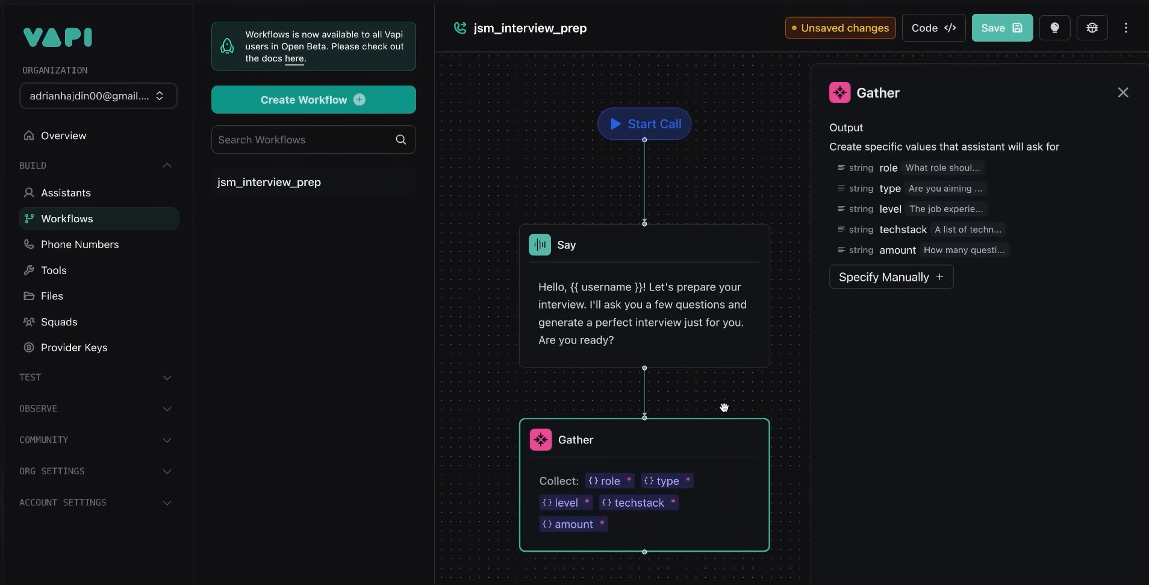Click drag handle icon for role output
The height and width of the screenshot is (585, 1149).
pos(841,167)
